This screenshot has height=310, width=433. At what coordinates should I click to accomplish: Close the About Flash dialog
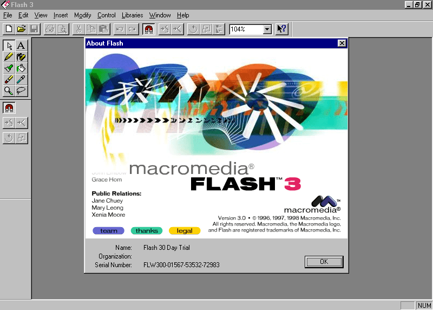pyautogui.click(x=342, y=43)
